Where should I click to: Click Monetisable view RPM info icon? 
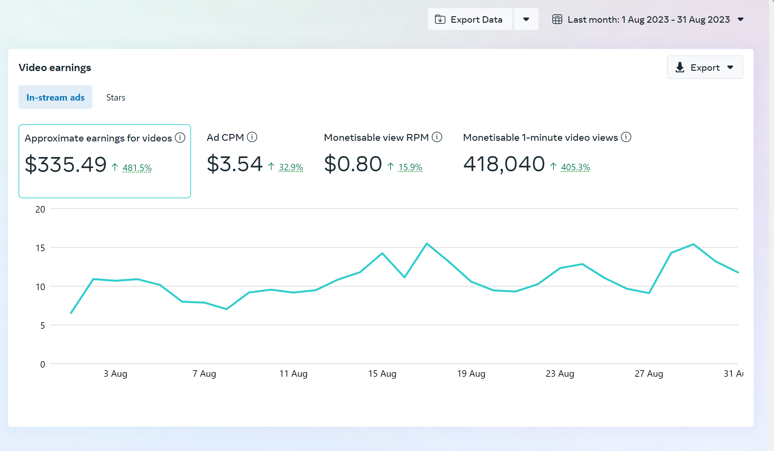437,137
